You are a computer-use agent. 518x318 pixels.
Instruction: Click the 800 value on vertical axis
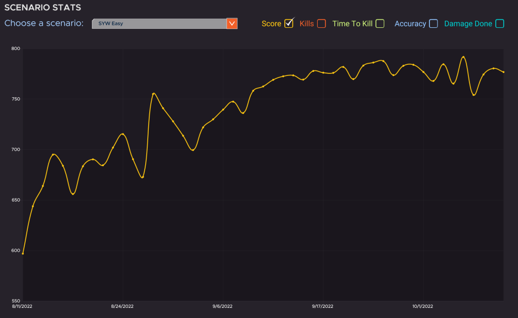(x=15, y=49)
